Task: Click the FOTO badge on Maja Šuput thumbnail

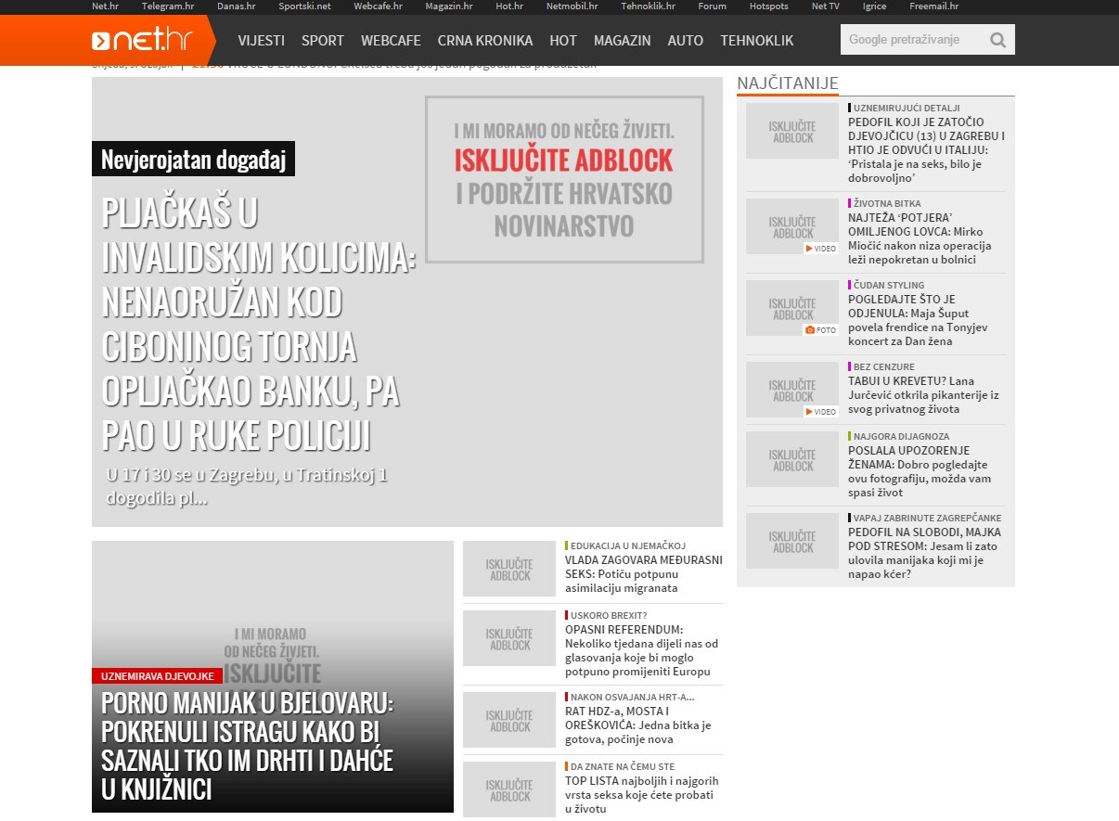Action: pos(820,330)
